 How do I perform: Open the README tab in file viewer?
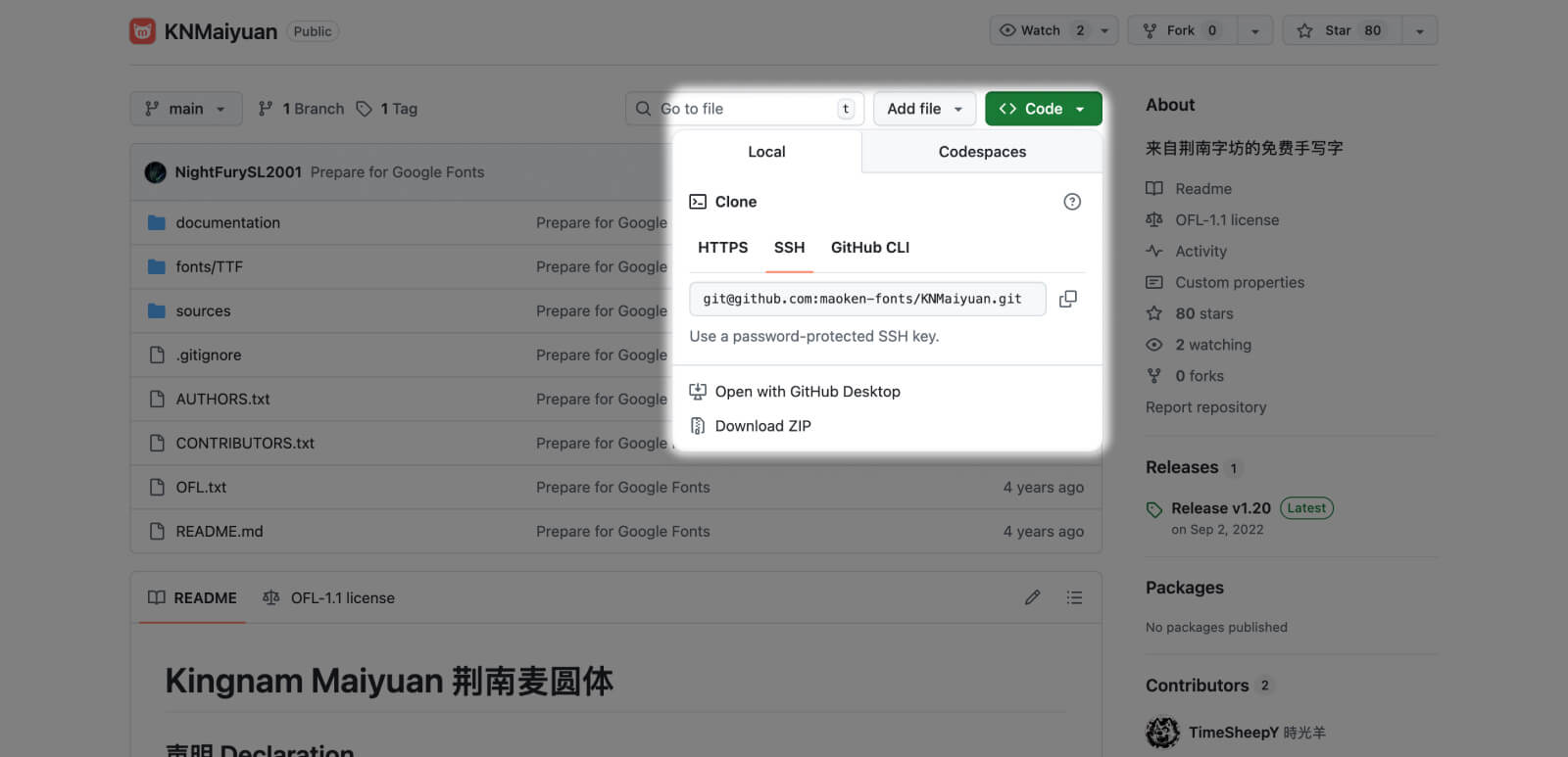click(x=192, y=597)
